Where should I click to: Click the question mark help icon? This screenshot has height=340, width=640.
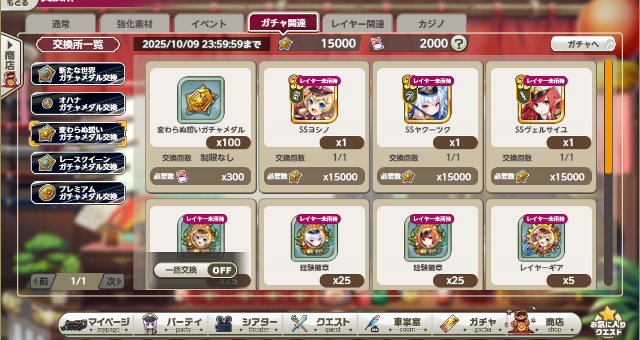coord(459,44)
